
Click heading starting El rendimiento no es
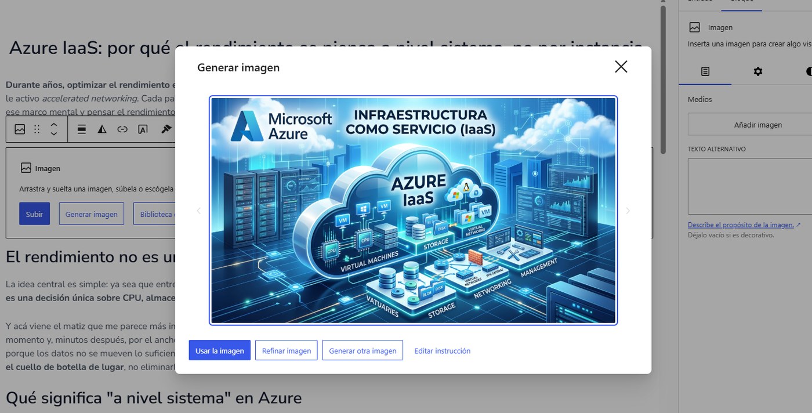pos(90,256)
